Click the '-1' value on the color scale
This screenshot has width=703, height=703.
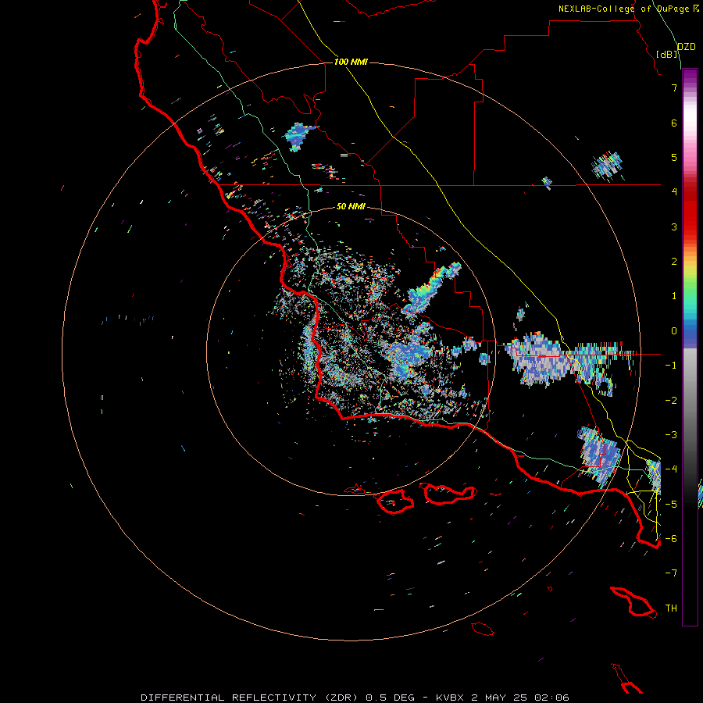pyautogui.click(x=671, y=366)
